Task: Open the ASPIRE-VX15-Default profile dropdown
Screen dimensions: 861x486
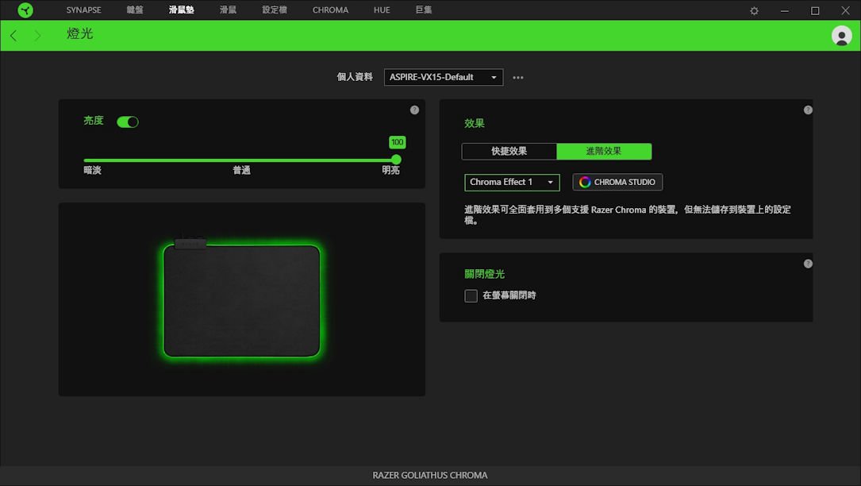Action: pos(443,77)
